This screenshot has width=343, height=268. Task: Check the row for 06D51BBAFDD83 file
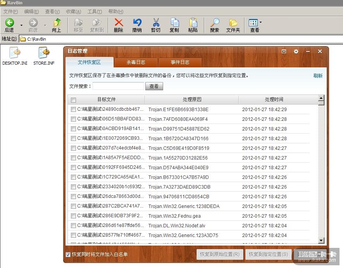click(x=73, y=119)
